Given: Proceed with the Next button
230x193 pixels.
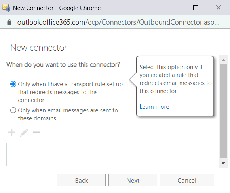Looking at the screenshot, I should coord(133,180).
